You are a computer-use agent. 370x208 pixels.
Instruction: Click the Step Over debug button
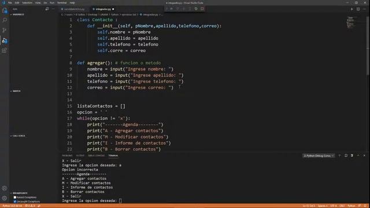pos(177,9)
